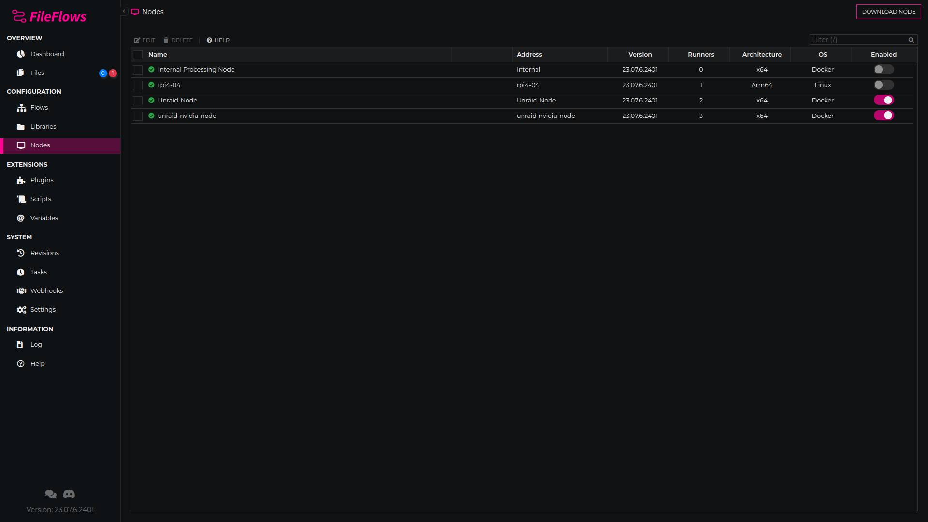
Task: Click the Delete toolbar button
Action: point(178,40)
